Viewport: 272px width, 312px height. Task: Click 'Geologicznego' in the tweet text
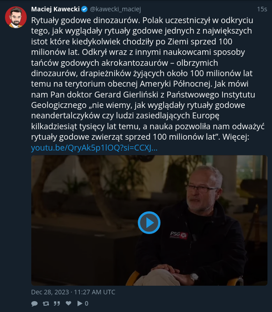coord(59,106)
